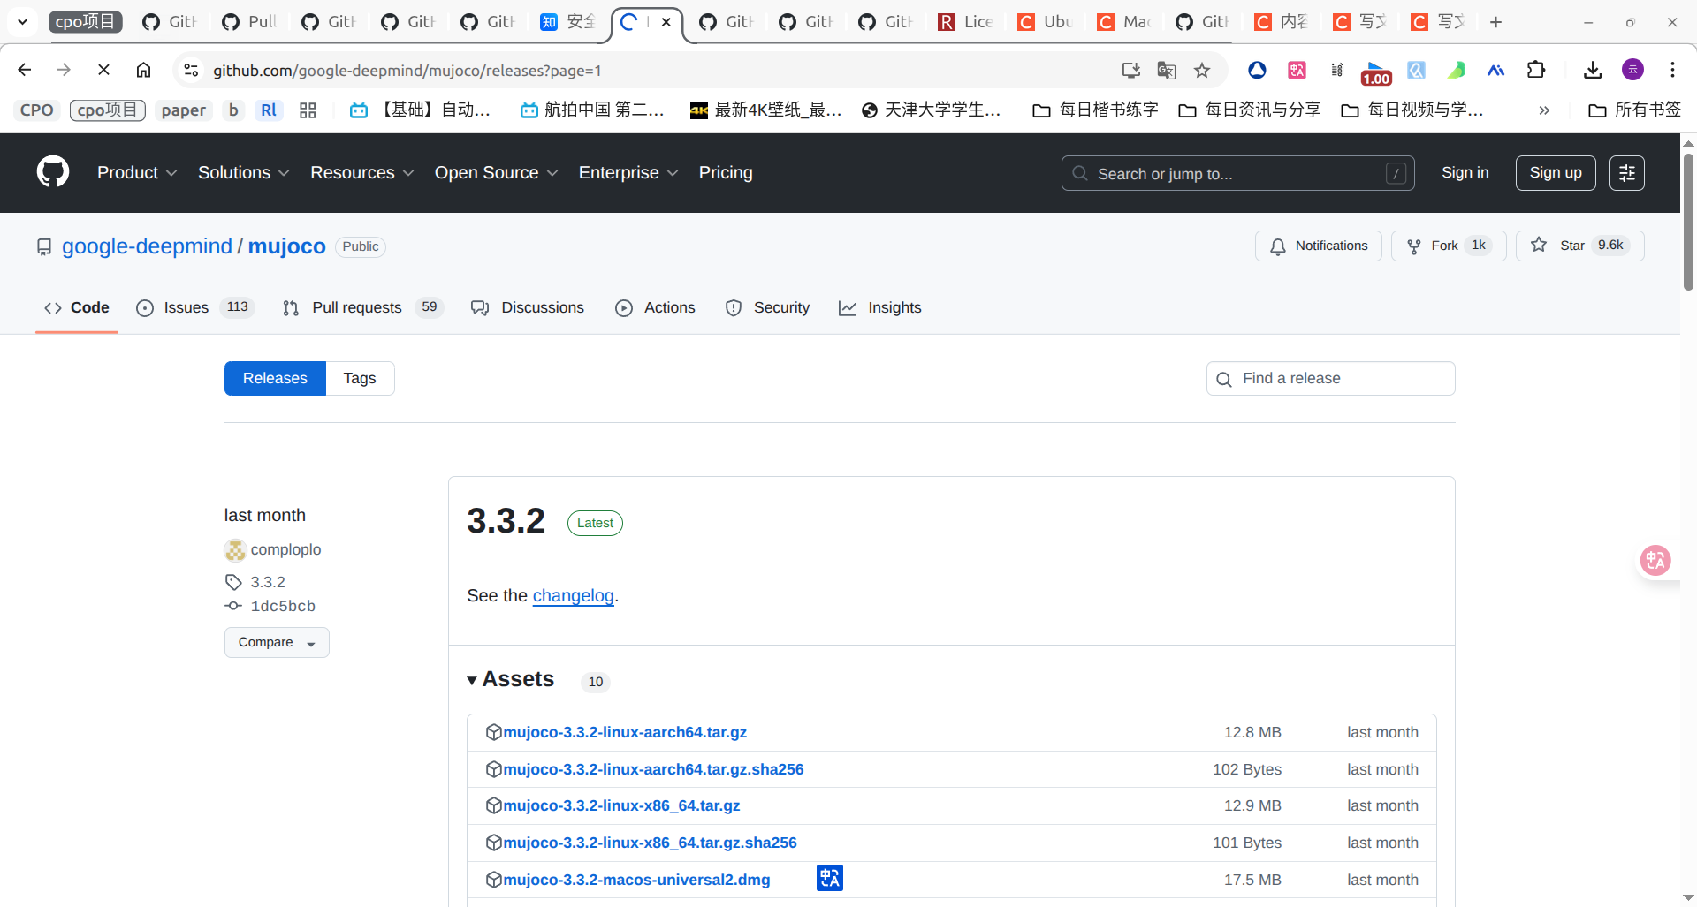
Task: Close the active browser tab
Action: pyautogui.click(x=666, y=22)
